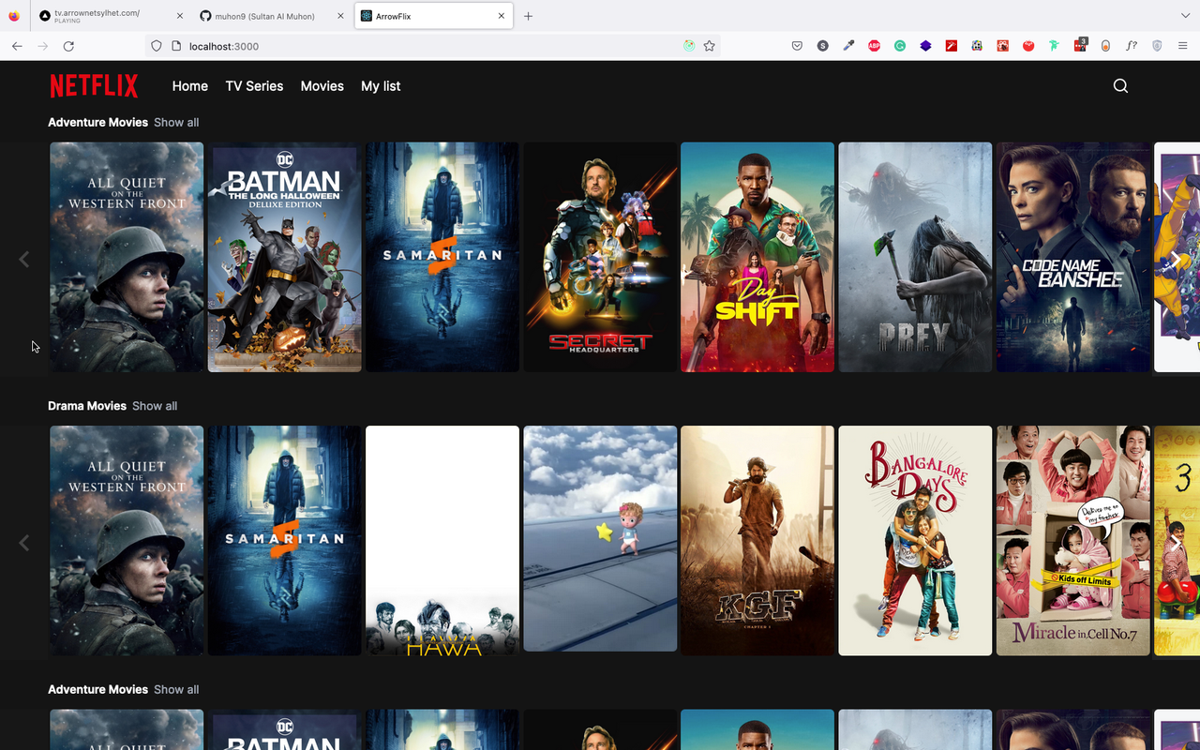This screenshot has width=1200, height=750.
Task: Open the tracking protection shield icon
Action: coord(157,46)
